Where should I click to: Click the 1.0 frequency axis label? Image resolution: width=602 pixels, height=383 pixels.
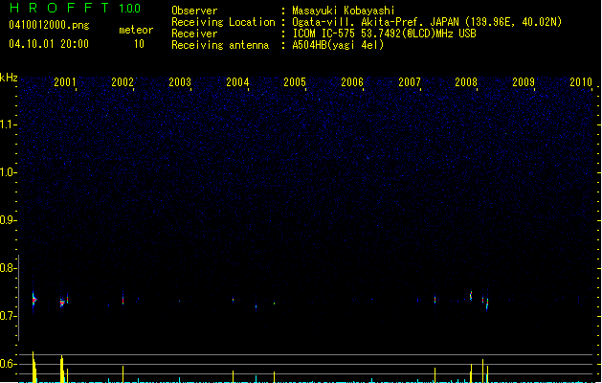tap(8, 172)
